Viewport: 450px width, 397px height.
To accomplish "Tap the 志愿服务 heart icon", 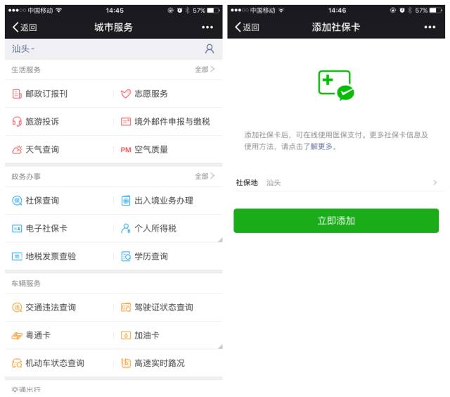I will click(x=126, y=94).
